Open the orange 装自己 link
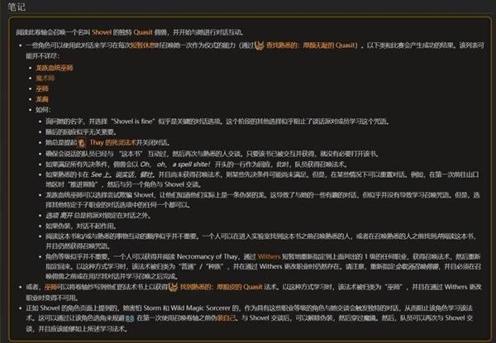Screen dimensions: 496x343 pyautogui.click(x=226, y=317)
